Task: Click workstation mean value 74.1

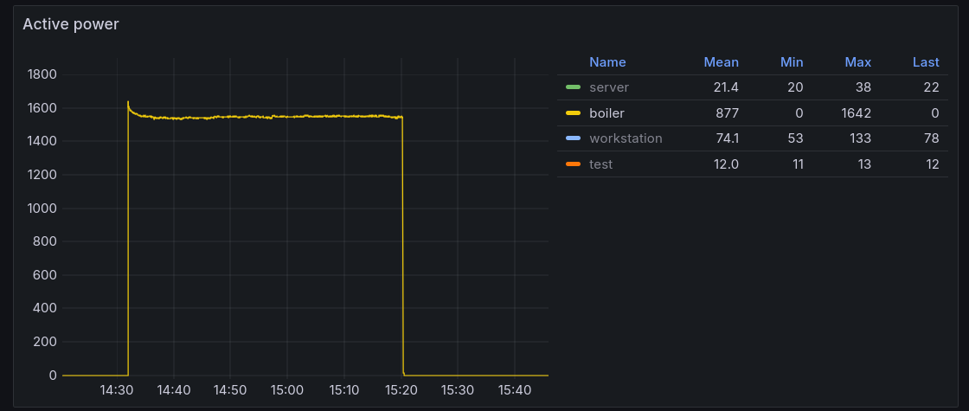Action: (721, 138)
